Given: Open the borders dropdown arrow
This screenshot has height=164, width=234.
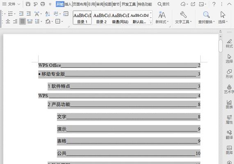Looking at the screenshot, I should coord(62,21).
